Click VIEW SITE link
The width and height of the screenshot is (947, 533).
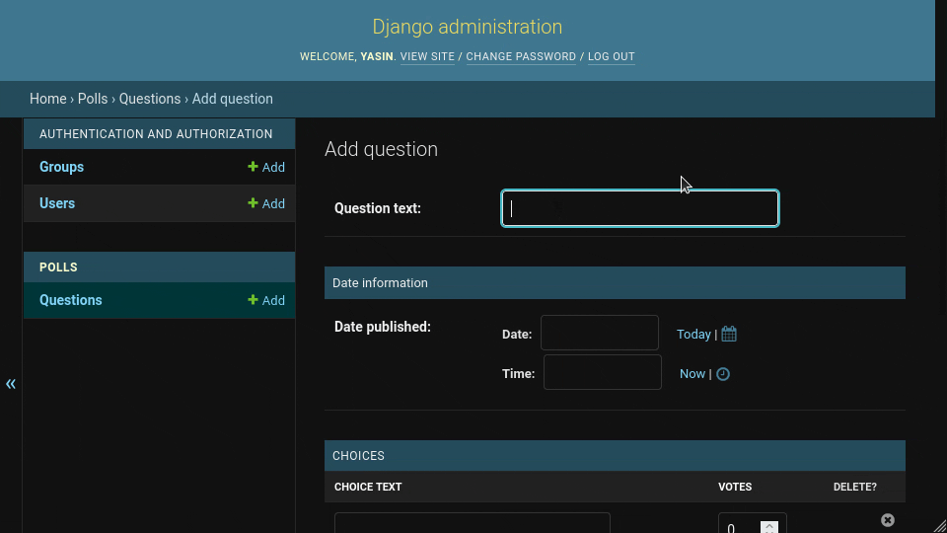427,56
